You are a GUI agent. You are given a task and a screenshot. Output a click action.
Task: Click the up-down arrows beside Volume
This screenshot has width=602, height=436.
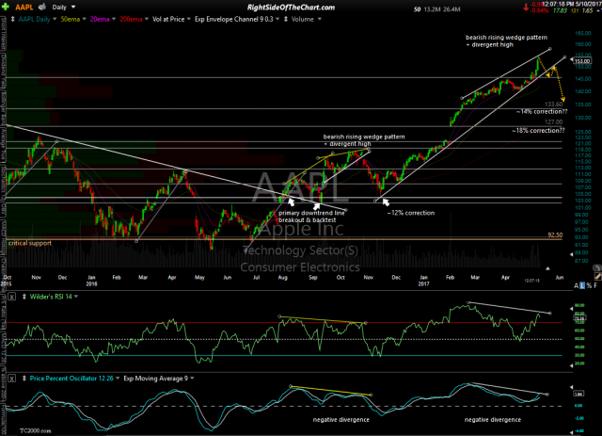click(285, 19)
